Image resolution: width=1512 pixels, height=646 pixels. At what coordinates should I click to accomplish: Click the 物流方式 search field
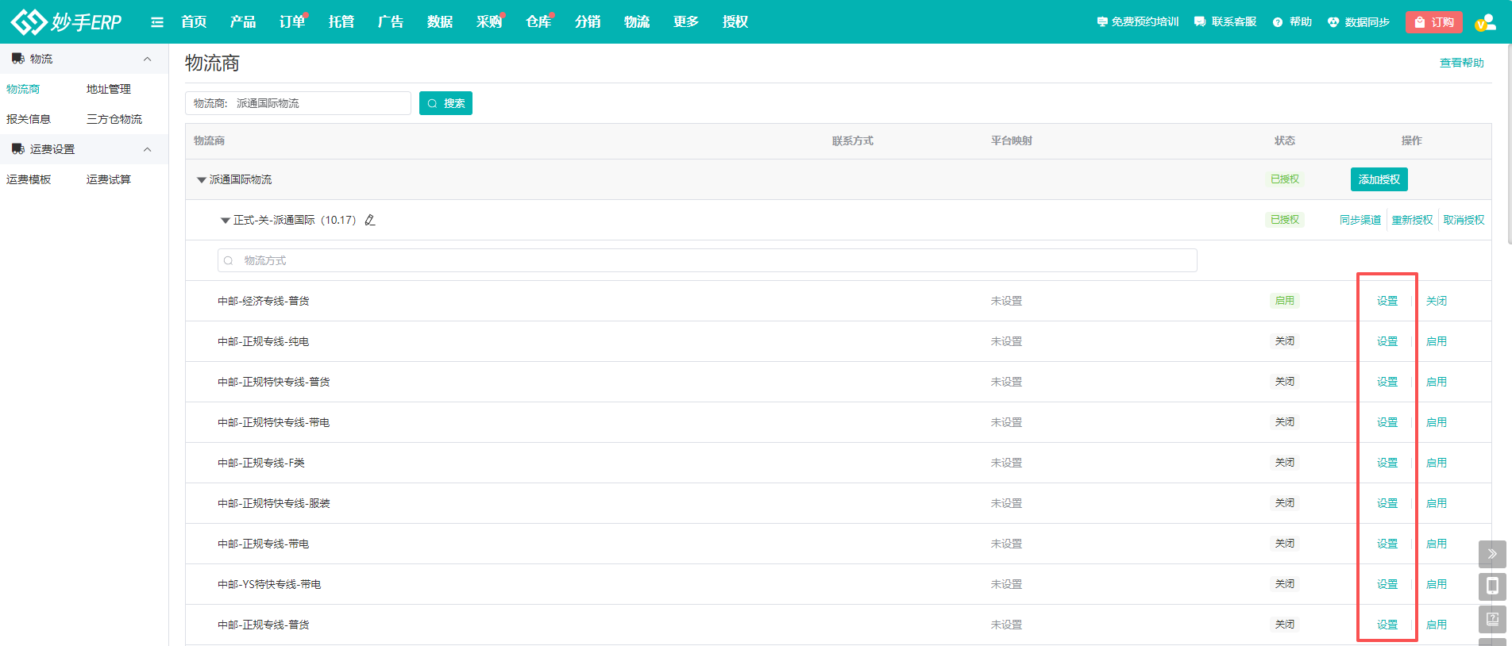707,260
